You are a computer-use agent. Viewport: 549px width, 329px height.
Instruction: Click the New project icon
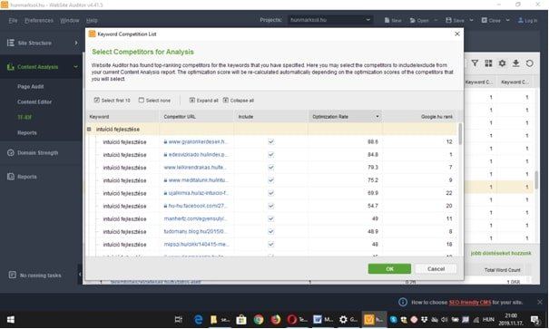pyautogui.click(x=387, y=20)
